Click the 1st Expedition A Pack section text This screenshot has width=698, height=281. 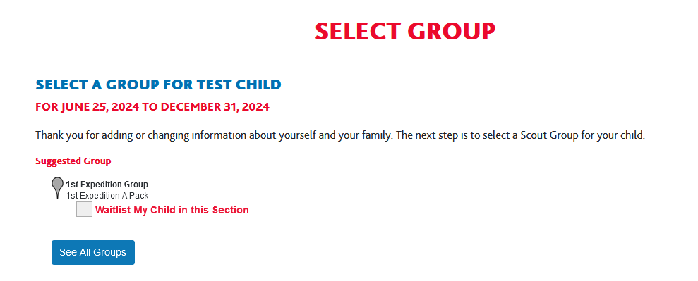tap(107, 196)
